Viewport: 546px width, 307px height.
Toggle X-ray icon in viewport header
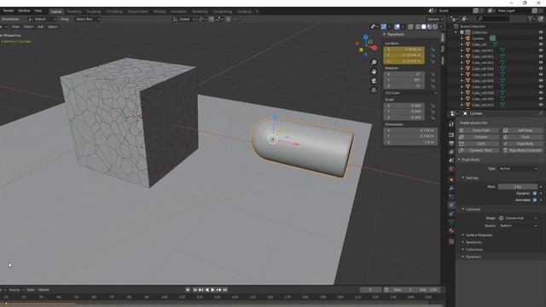click(x=410, y=26)
